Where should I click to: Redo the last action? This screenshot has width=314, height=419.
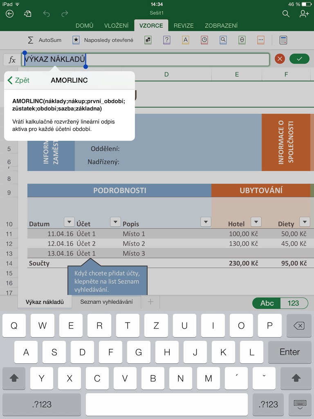point(65,14)
